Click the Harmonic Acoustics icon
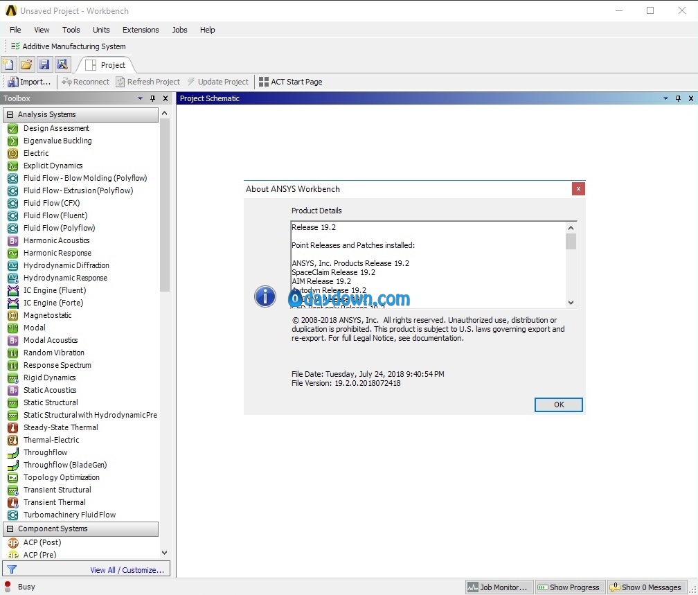The width and height of the screenshot is (698, 595). click(x=13, y=240)
